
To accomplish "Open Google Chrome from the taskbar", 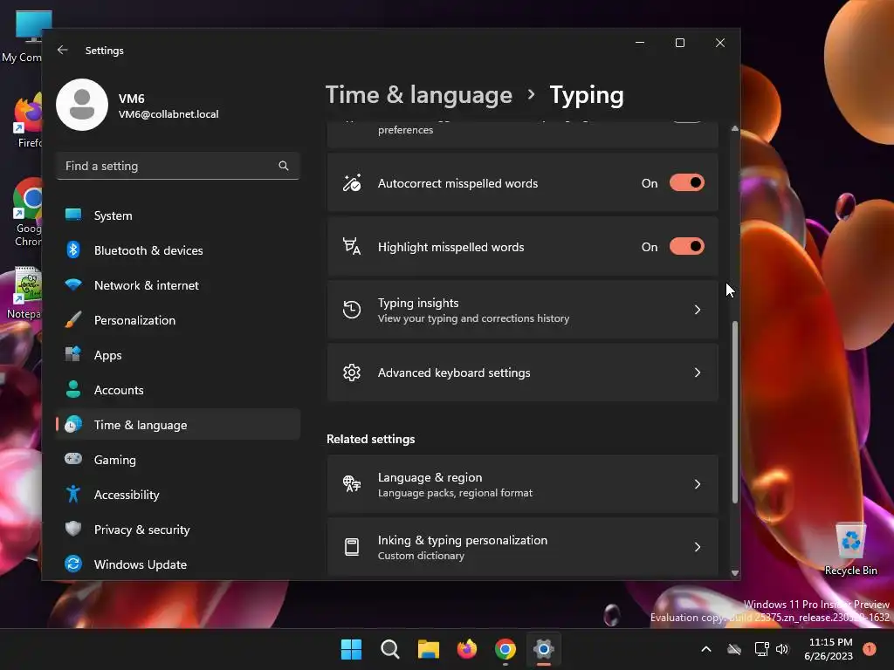I will (x=505, y=649).
